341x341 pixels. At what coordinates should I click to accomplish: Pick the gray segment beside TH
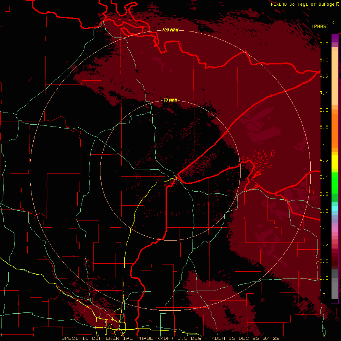tap(335, 291)
